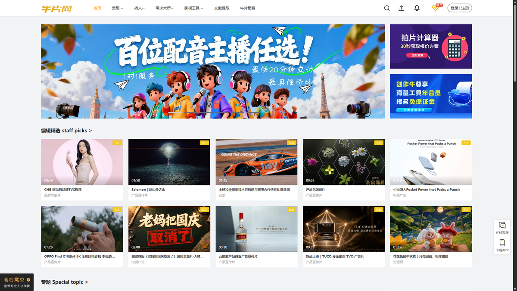Click title 五粮液产品商业广告宣传片
Viewport: 517px width, 291px height.
(238, 257)
